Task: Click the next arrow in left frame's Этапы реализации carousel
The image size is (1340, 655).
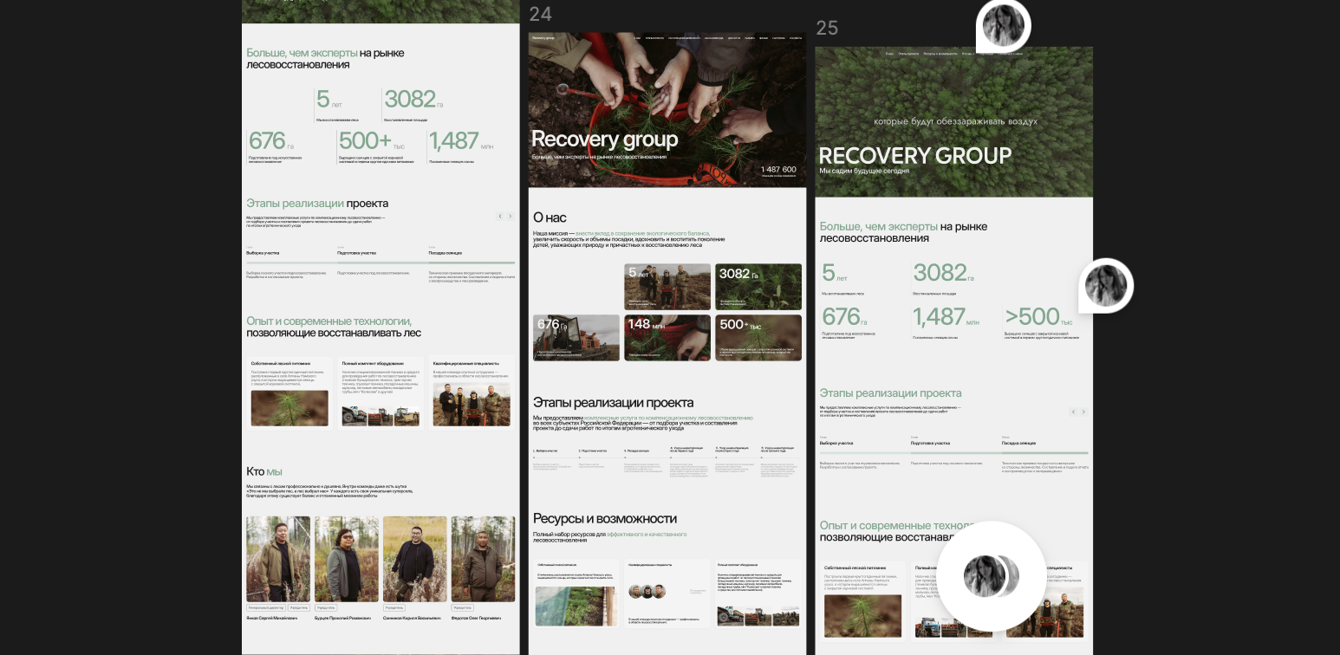Action: point(510,216)
